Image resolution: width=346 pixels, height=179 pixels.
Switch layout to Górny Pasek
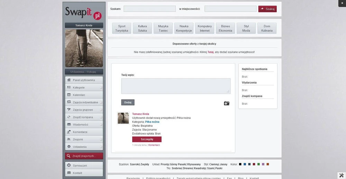coord(178,164)
